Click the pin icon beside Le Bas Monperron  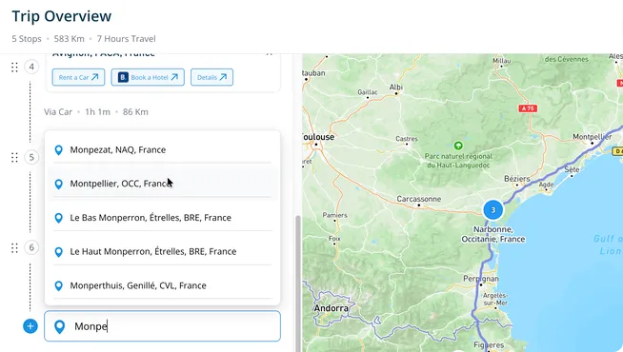[x=58, y=218]
